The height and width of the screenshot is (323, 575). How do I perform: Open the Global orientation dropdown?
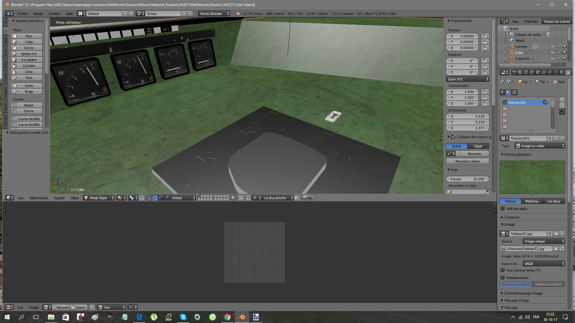(183, 198)
